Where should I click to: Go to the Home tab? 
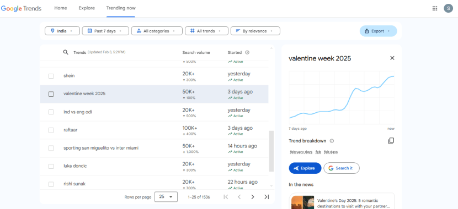[61, 8]
